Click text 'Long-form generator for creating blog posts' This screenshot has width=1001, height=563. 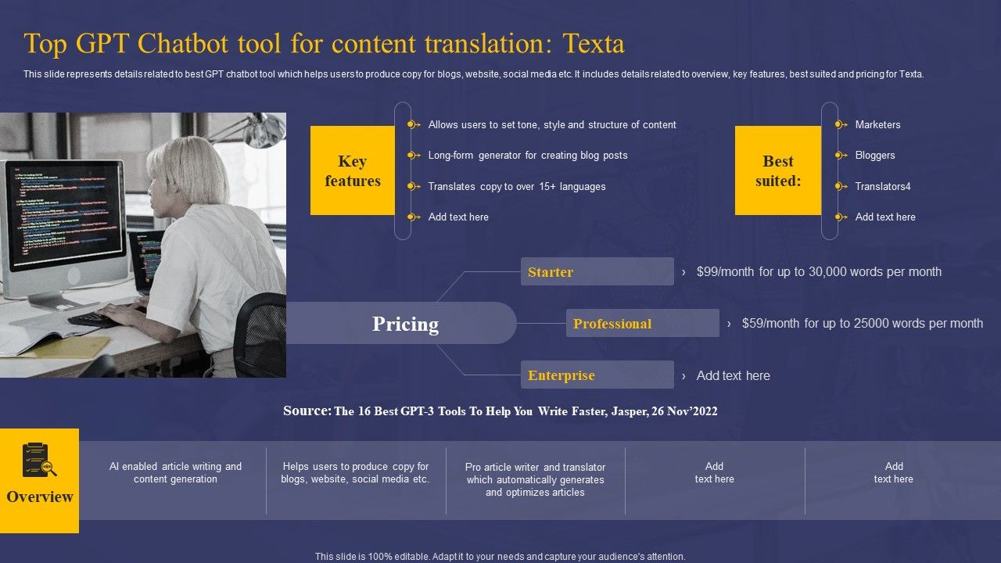[528, 155]
